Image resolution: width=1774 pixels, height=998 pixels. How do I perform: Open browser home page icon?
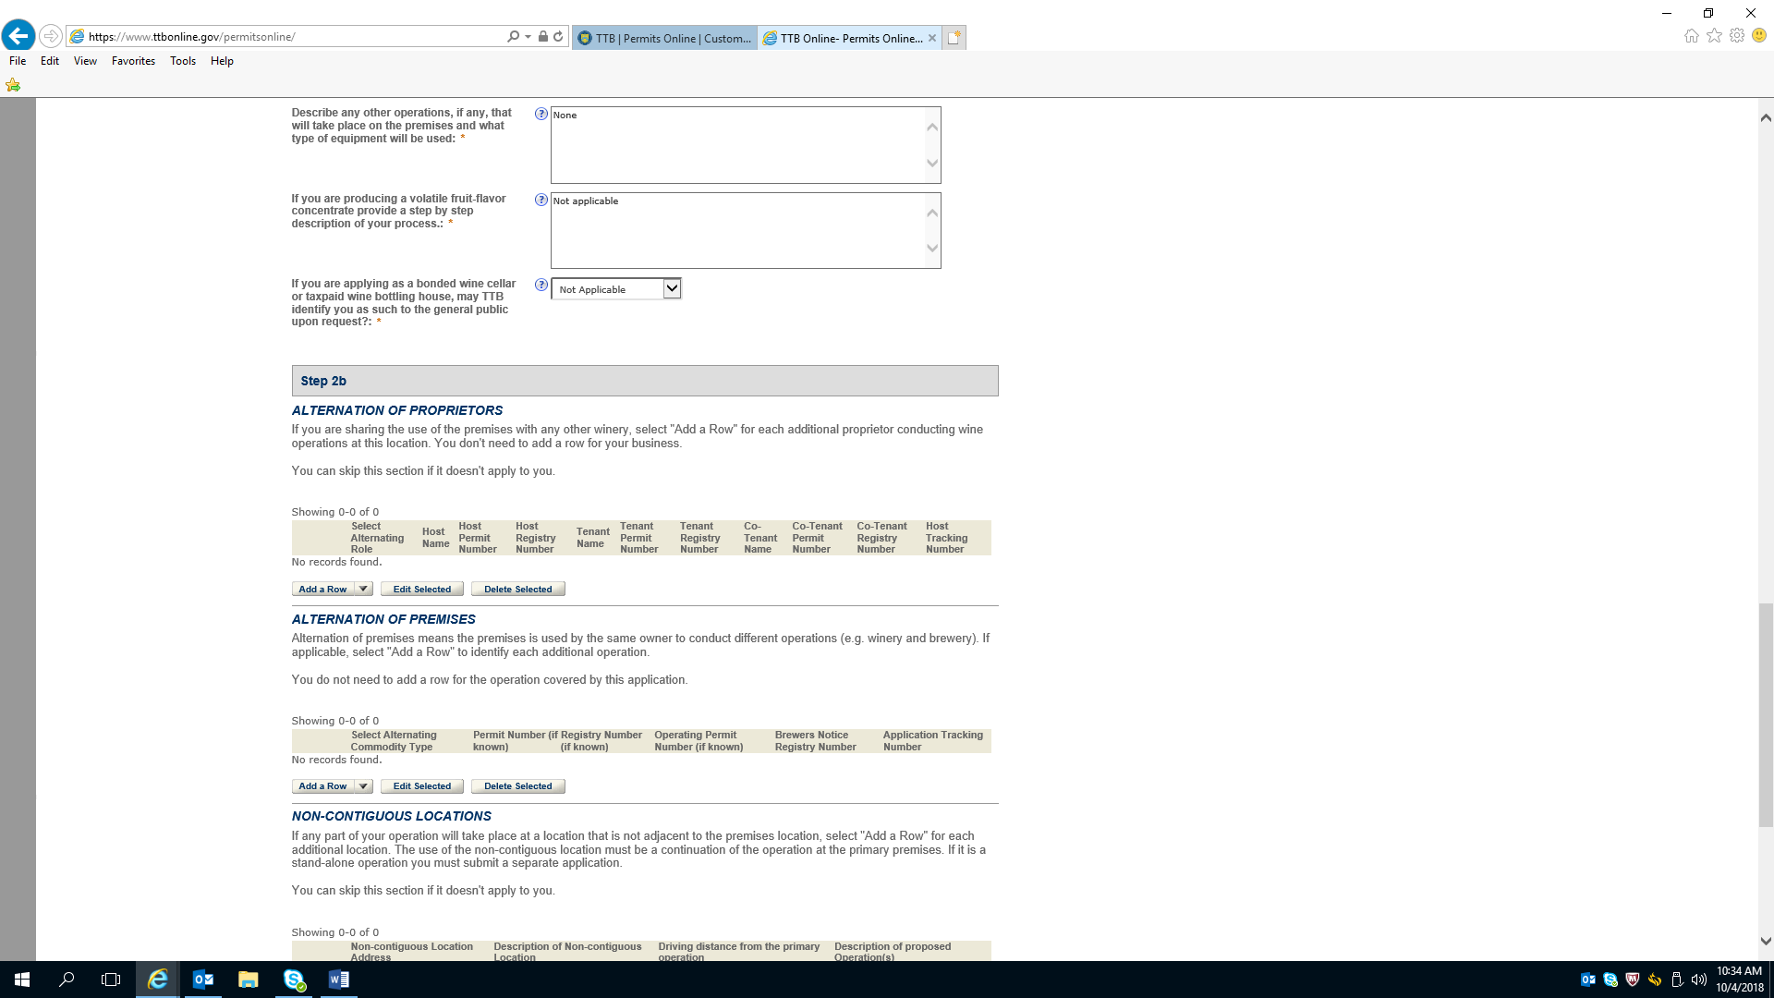(x=1691, y=36)
